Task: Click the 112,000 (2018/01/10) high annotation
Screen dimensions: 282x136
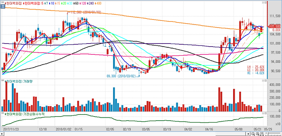Action: 86,12
